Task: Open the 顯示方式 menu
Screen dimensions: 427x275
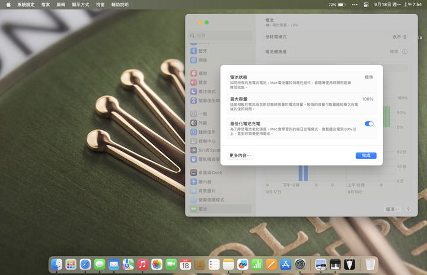Action: tap(80, 5)
